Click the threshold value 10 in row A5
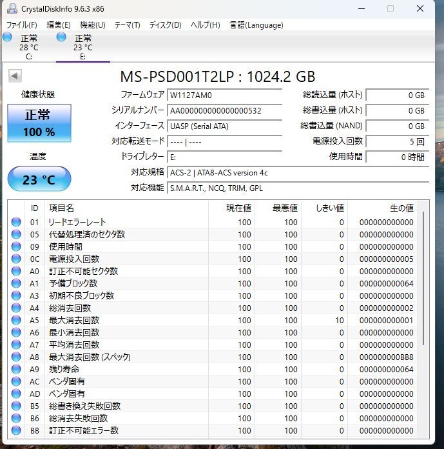444x449 pixels. (340, 321)
